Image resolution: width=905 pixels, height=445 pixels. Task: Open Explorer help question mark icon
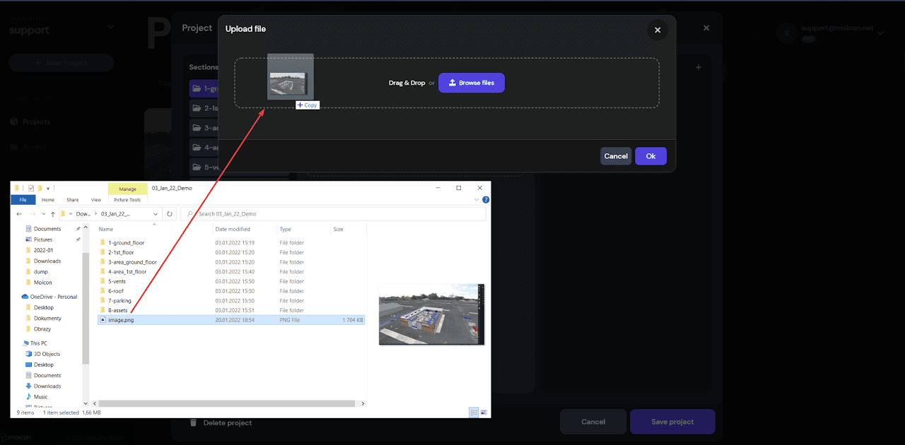click(486, 200)
